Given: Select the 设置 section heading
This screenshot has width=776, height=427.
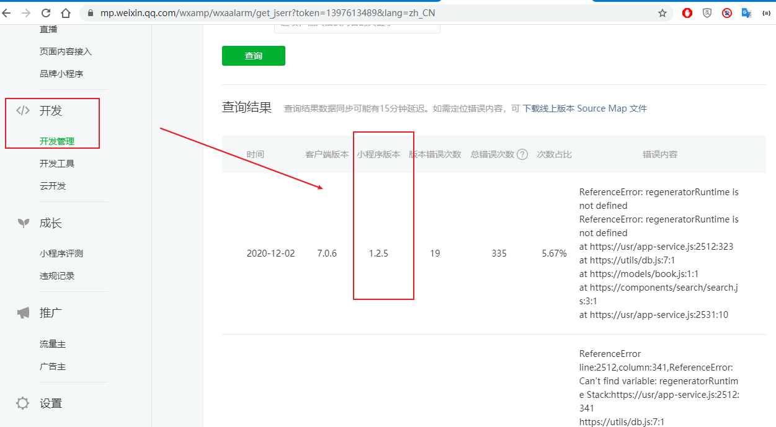Looking at the screenshot, I should (51, 403).
